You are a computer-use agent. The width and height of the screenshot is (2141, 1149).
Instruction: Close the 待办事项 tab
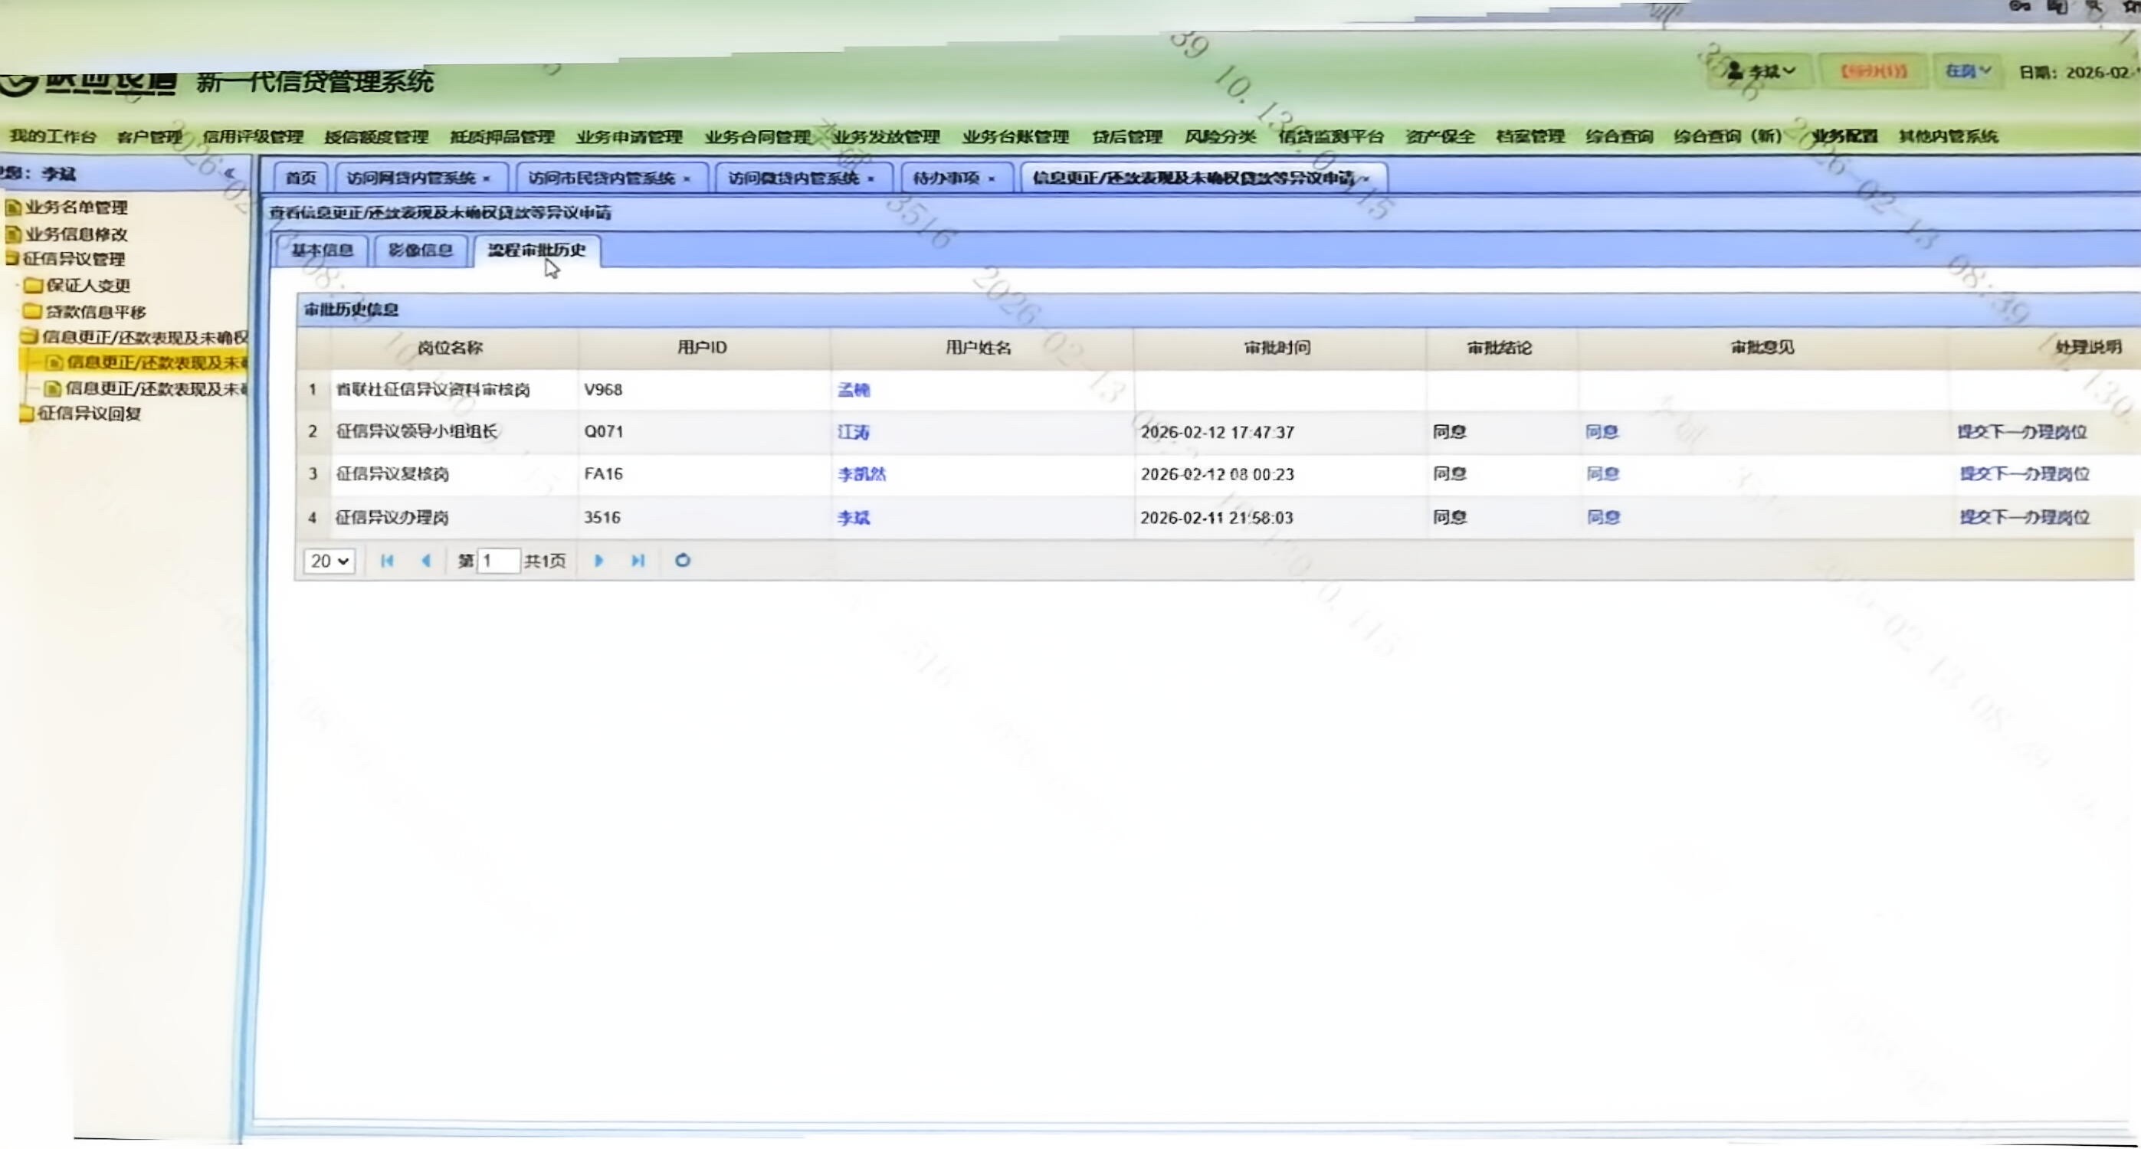click(x=992, y=179)
